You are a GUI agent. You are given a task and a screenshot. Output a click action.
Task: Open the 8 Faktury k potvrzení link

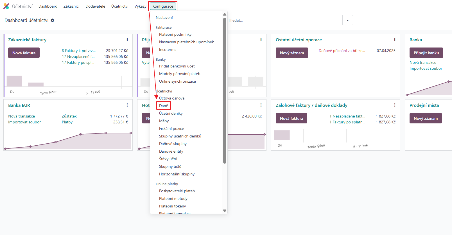coord(79,51)
